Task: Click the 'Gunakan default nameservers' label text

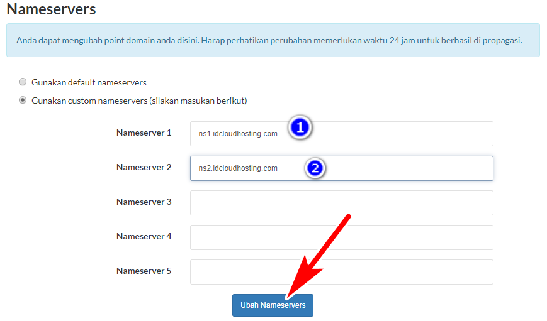Action: 89,82
